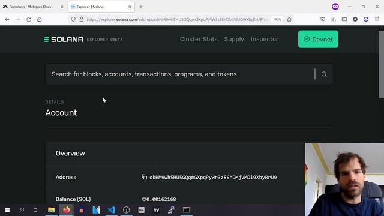Image resolution: width=384 pixels, height=216 pixels.
Task: Open Task View on the taskbar
Action: [36, 210]
